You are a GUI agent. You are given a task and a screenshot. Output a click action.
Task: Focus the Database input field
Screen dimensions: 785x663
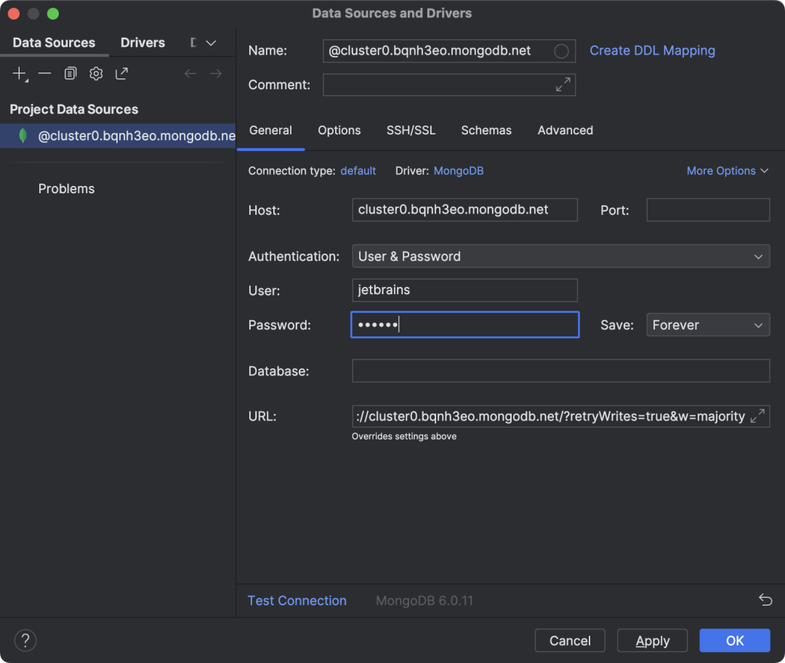[x=560, y=371]
